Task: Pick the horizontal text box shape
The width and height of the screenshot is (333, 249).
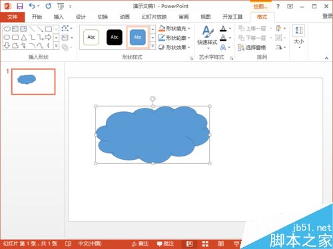Action: point(15,29)
